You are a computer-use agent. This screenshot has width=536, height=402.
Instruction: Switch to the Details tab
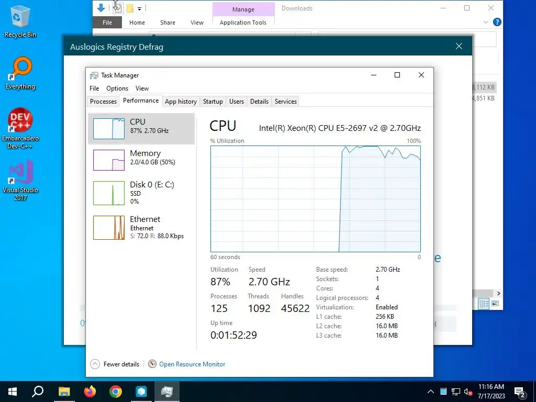259,101
